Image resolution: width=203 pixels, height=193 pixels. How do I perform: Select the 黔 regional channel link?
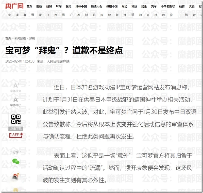click(x=187, y=15)
